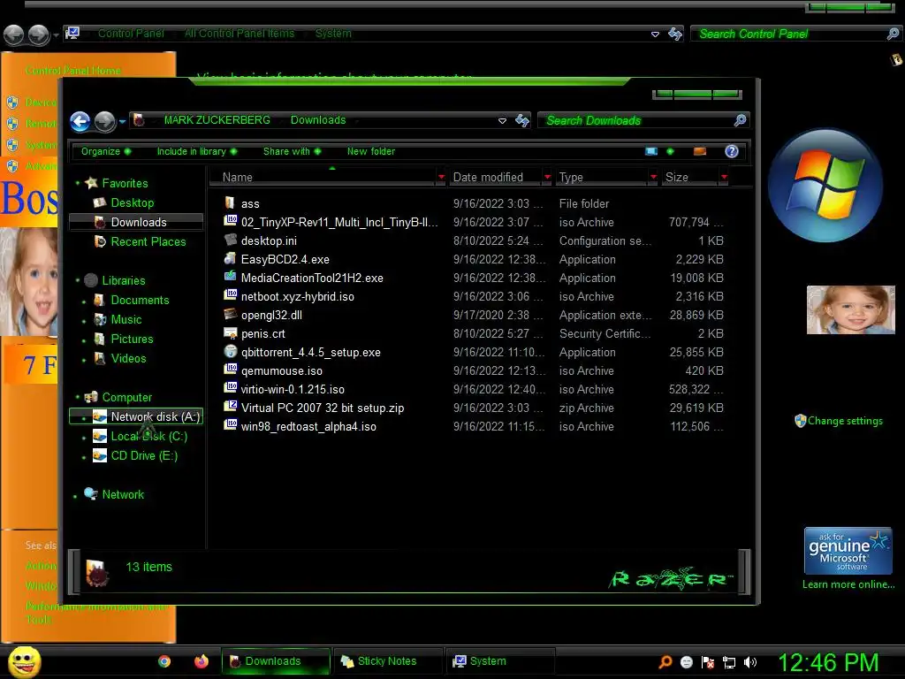This screenshot has height=679, width=905.
Task: Open the Share with dropdown
Action: point(292,151)
